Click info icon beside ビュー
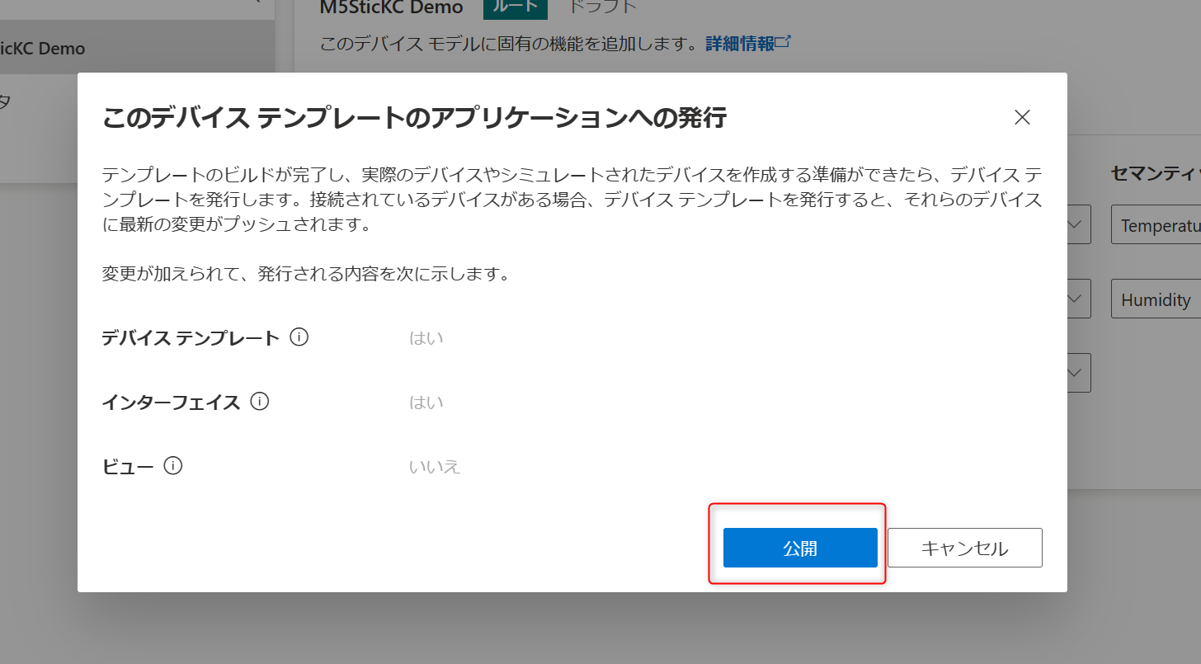The height and width of the screenshot is (664, 1201). point(172,466)
